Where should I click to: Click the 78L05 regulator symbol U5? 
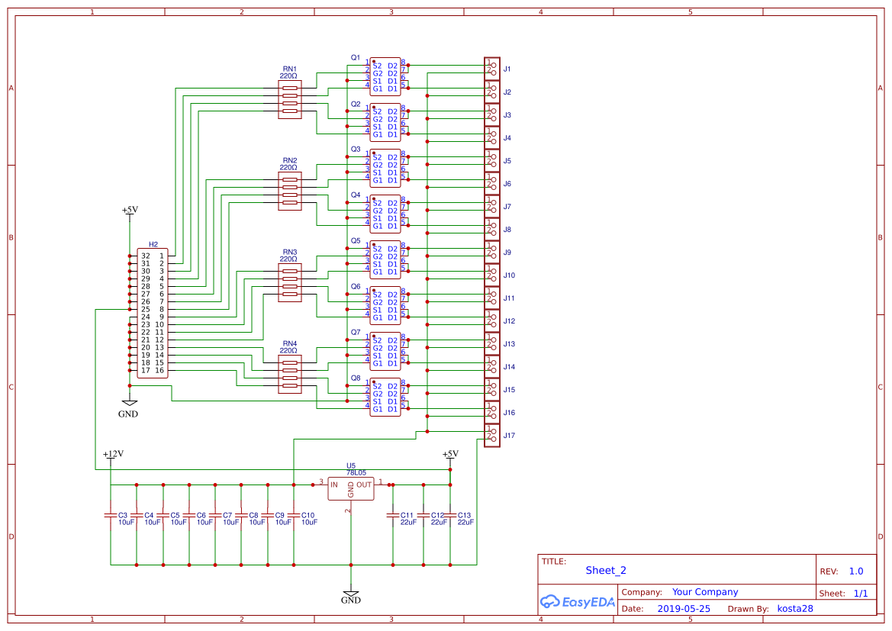click(349, 488)
